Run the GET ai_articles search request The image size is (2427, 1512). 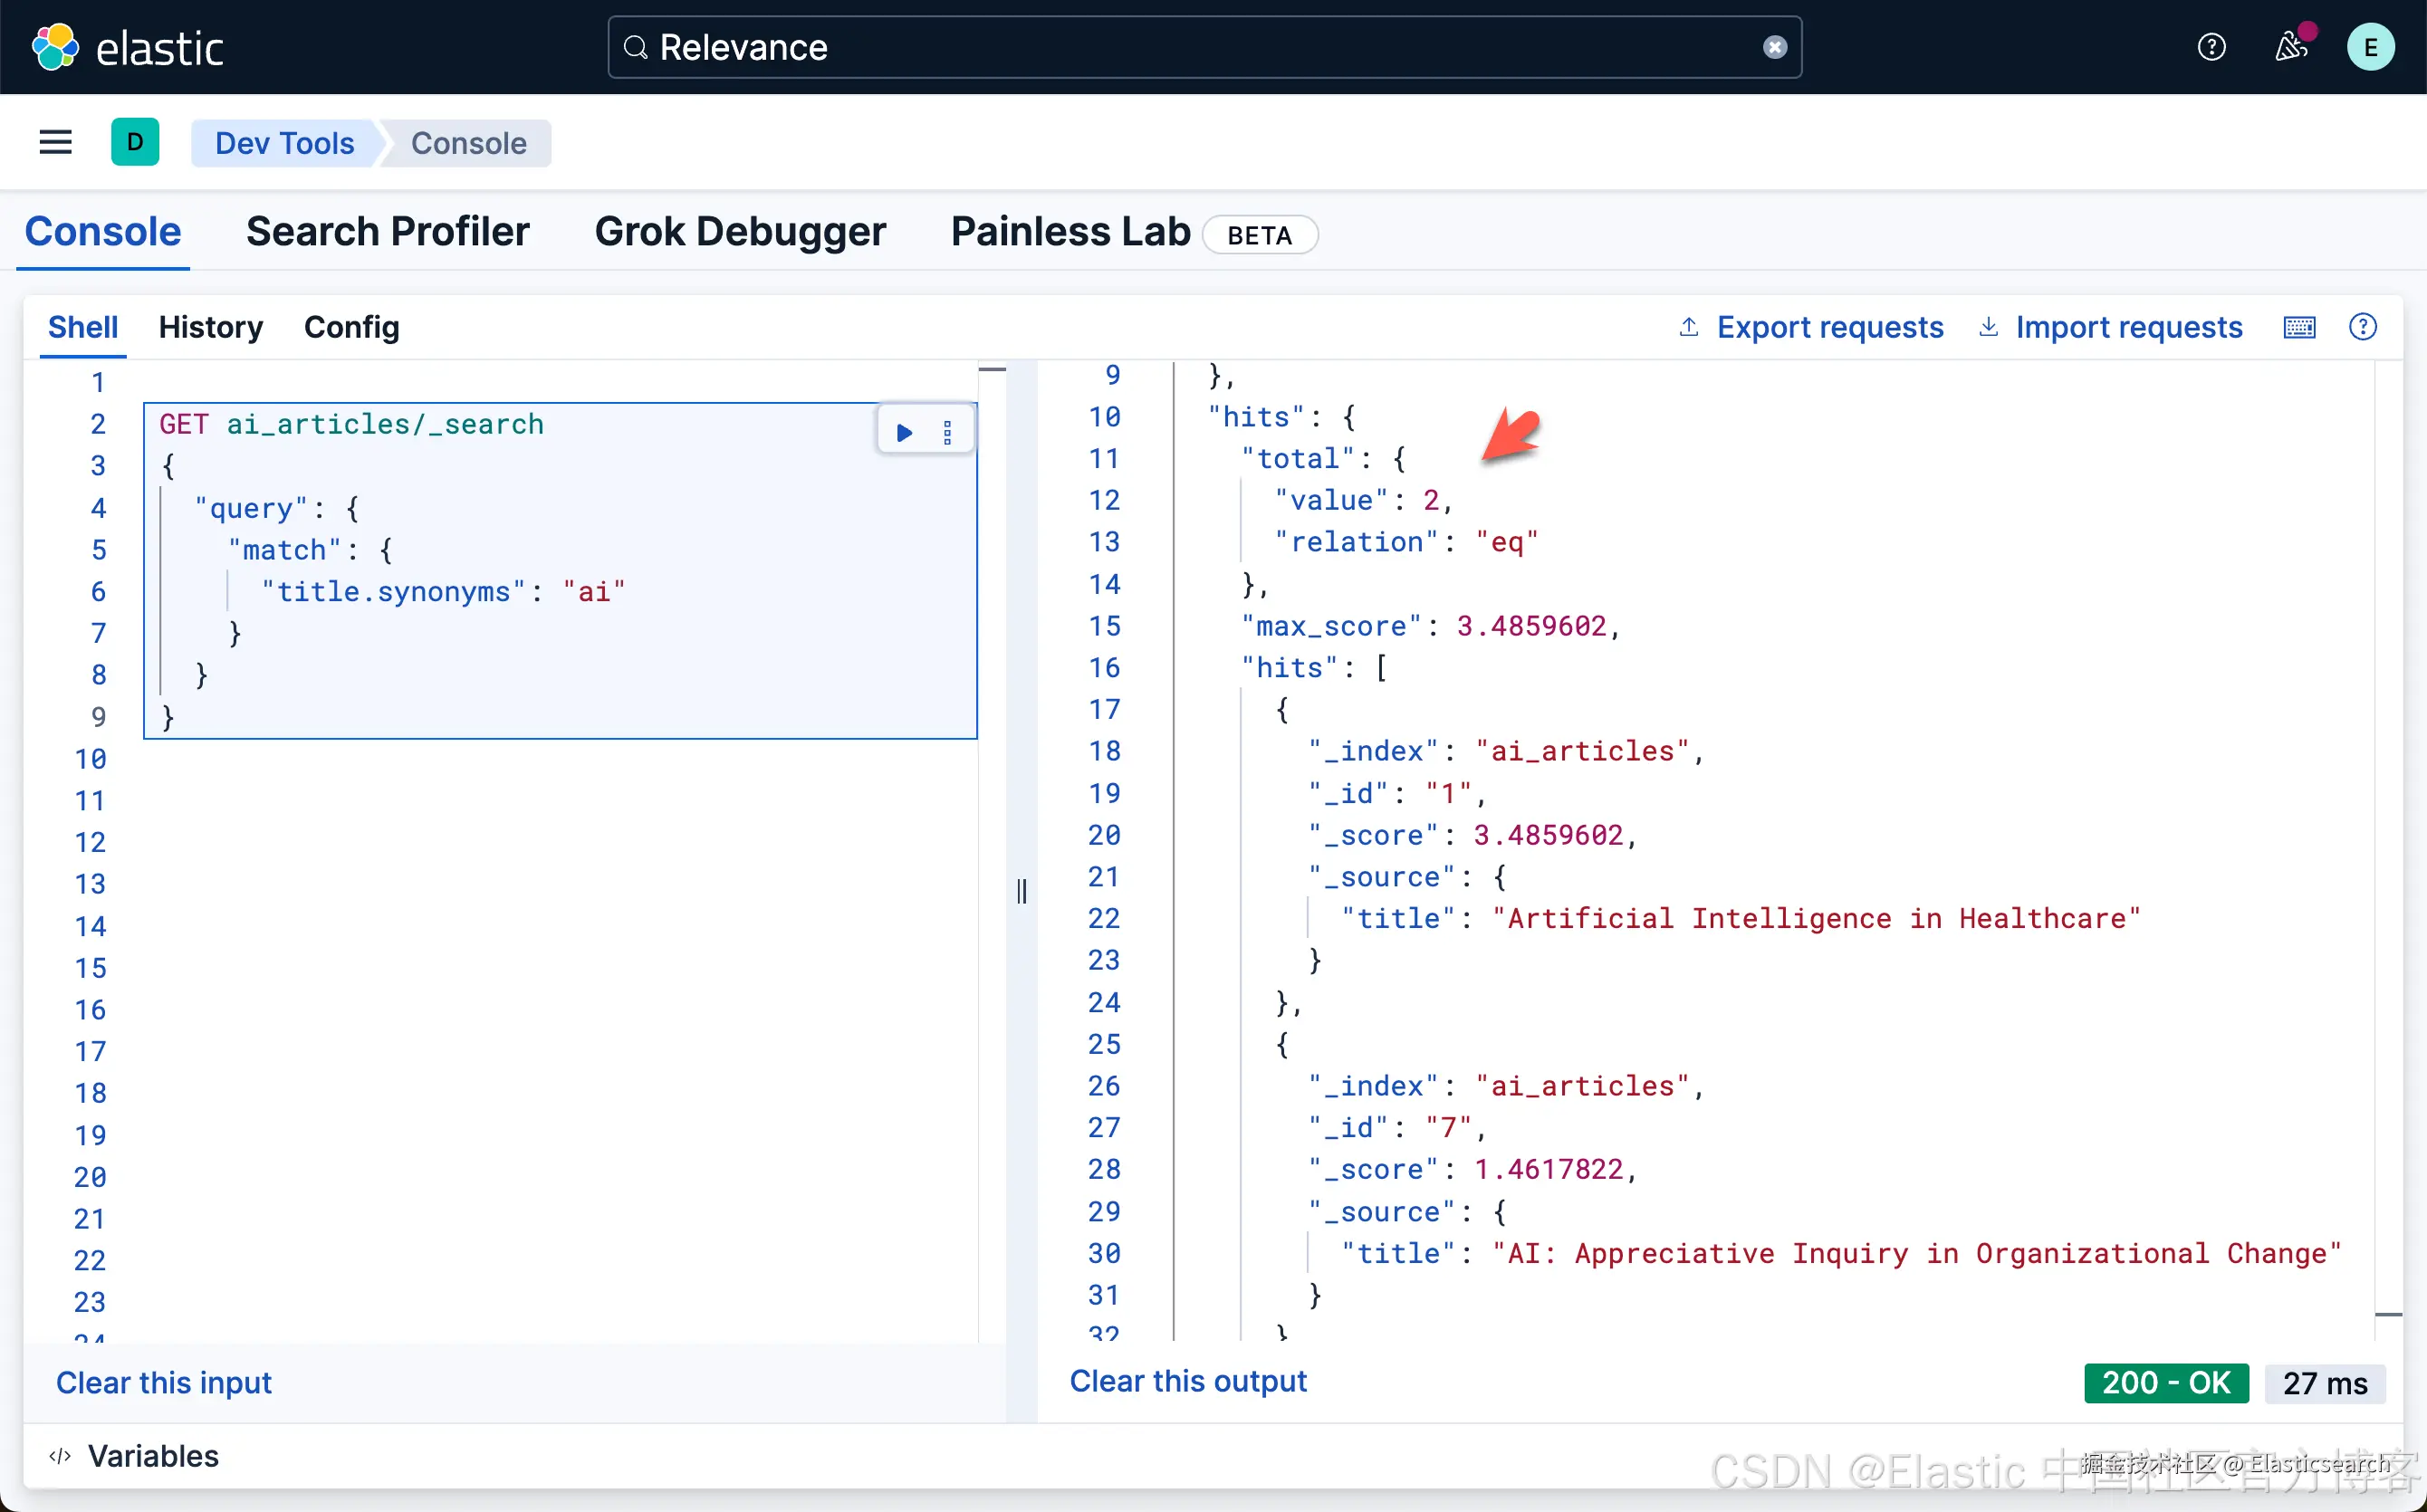tap(904, 433)
